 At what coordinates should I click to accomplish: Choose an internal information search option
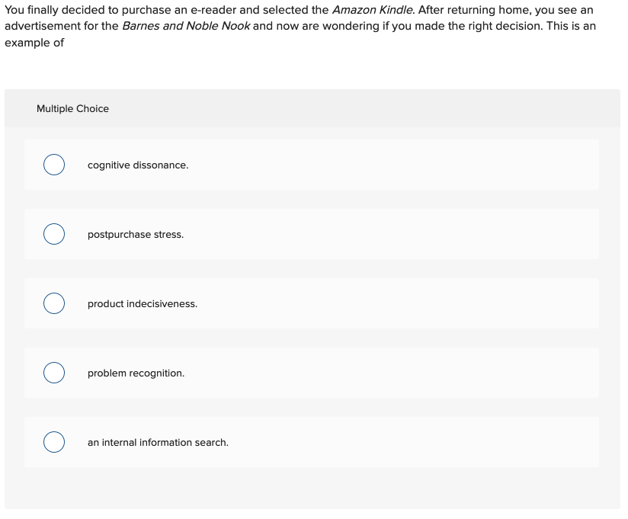(158, 442)
